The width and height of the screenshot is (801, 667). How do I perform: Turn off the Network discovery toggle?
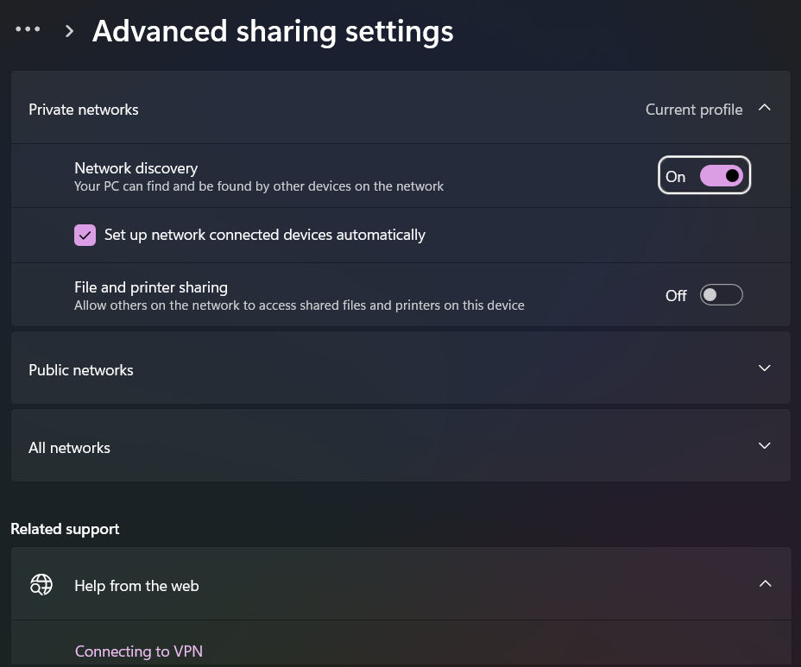coord(721,176)
